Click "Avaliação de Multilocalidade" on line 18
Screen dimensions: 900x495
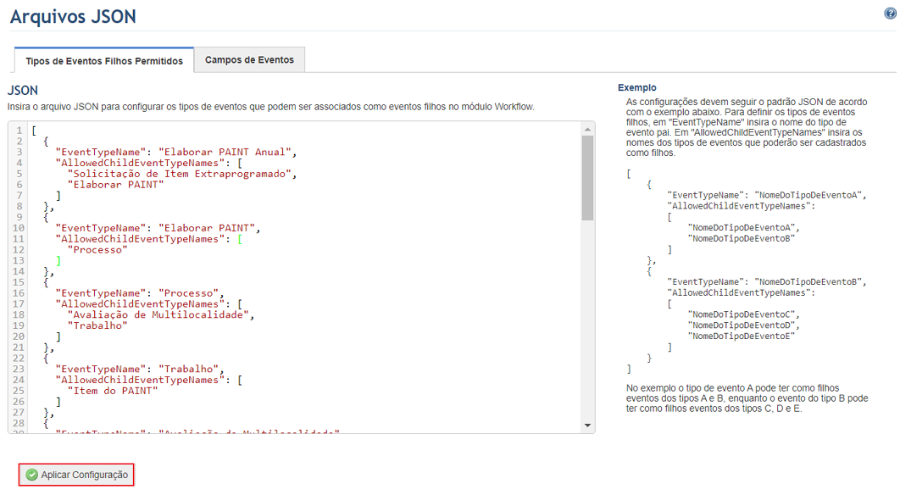pos(158,315)
